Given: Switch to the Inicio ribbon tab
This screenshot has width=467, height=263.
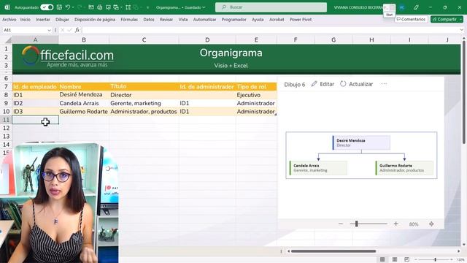Looking at the screenshot, I should 26,20.
